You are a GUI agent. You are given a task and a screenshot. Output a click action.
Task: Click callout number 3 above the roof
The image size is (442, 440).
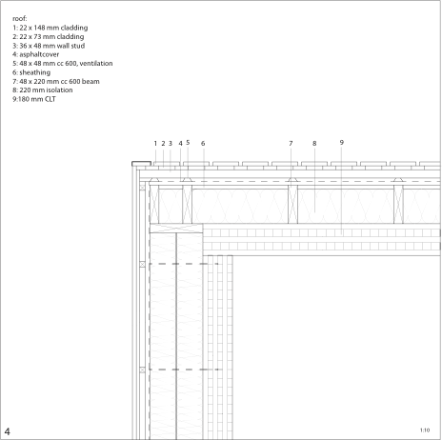point(171,144)
